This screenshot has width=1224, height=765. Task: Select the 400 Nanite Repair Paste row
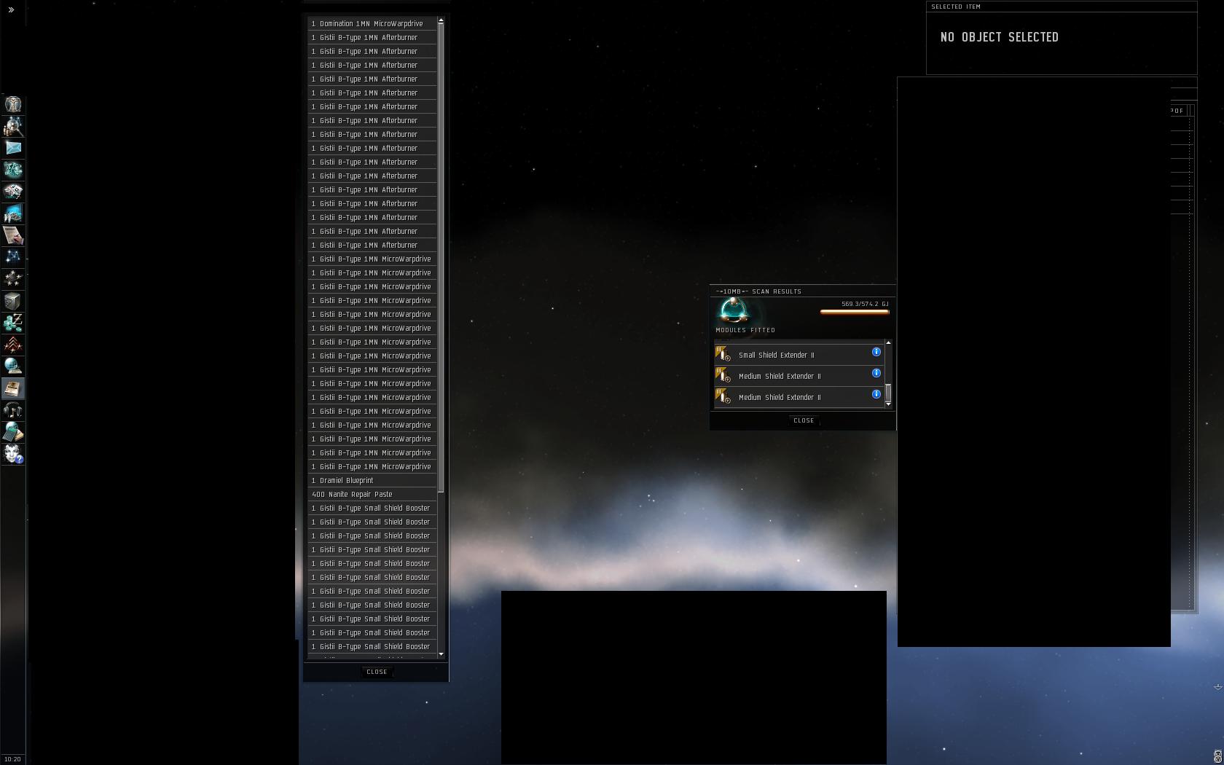pyautogui.click(x=372, y=494)
